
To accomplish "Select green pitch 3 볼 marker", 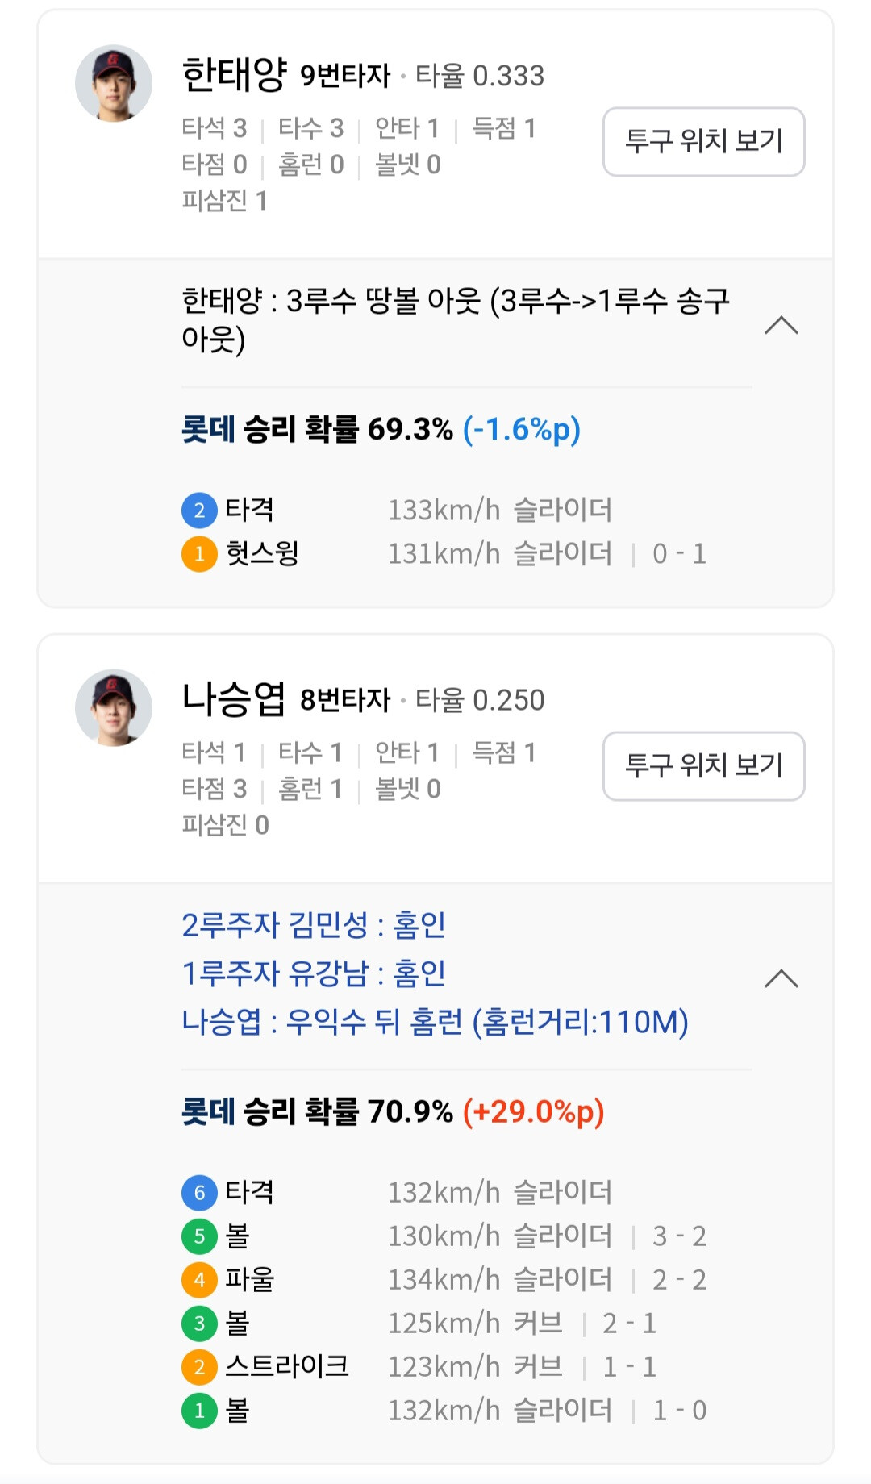I will tap(199, 1323).
